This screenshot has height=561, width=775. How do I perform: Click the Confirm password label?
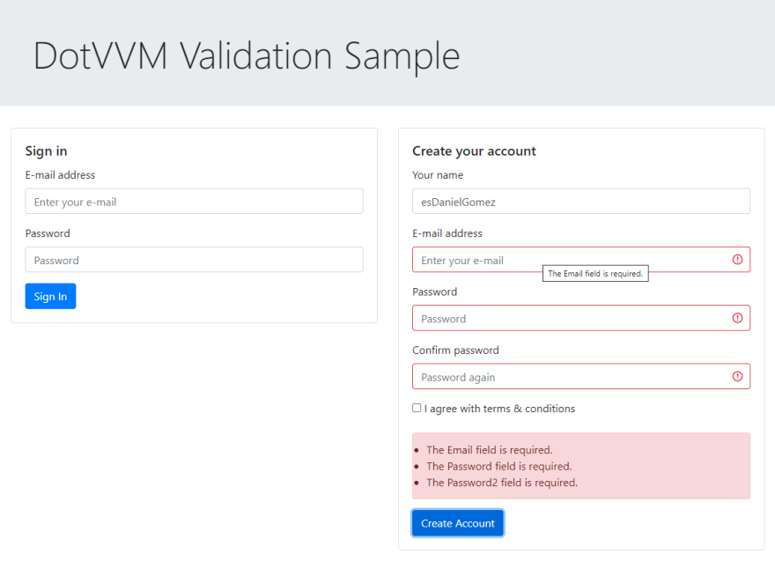pos(455,351)
